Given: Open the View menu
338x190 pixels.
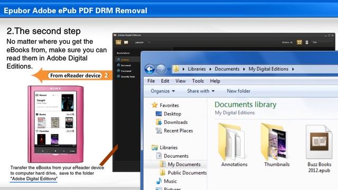Looking at the screenshot, I should pos(181,81).
